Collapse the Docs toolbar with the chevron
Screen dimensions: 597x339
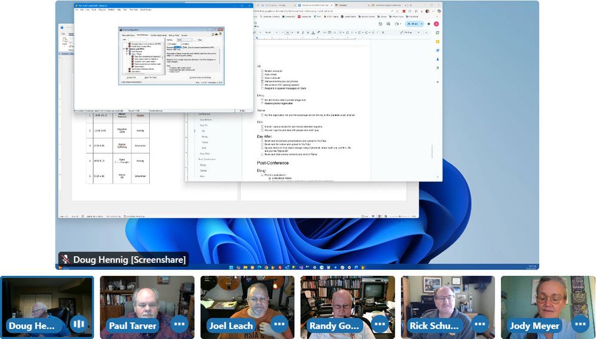(x=426, y=32)
